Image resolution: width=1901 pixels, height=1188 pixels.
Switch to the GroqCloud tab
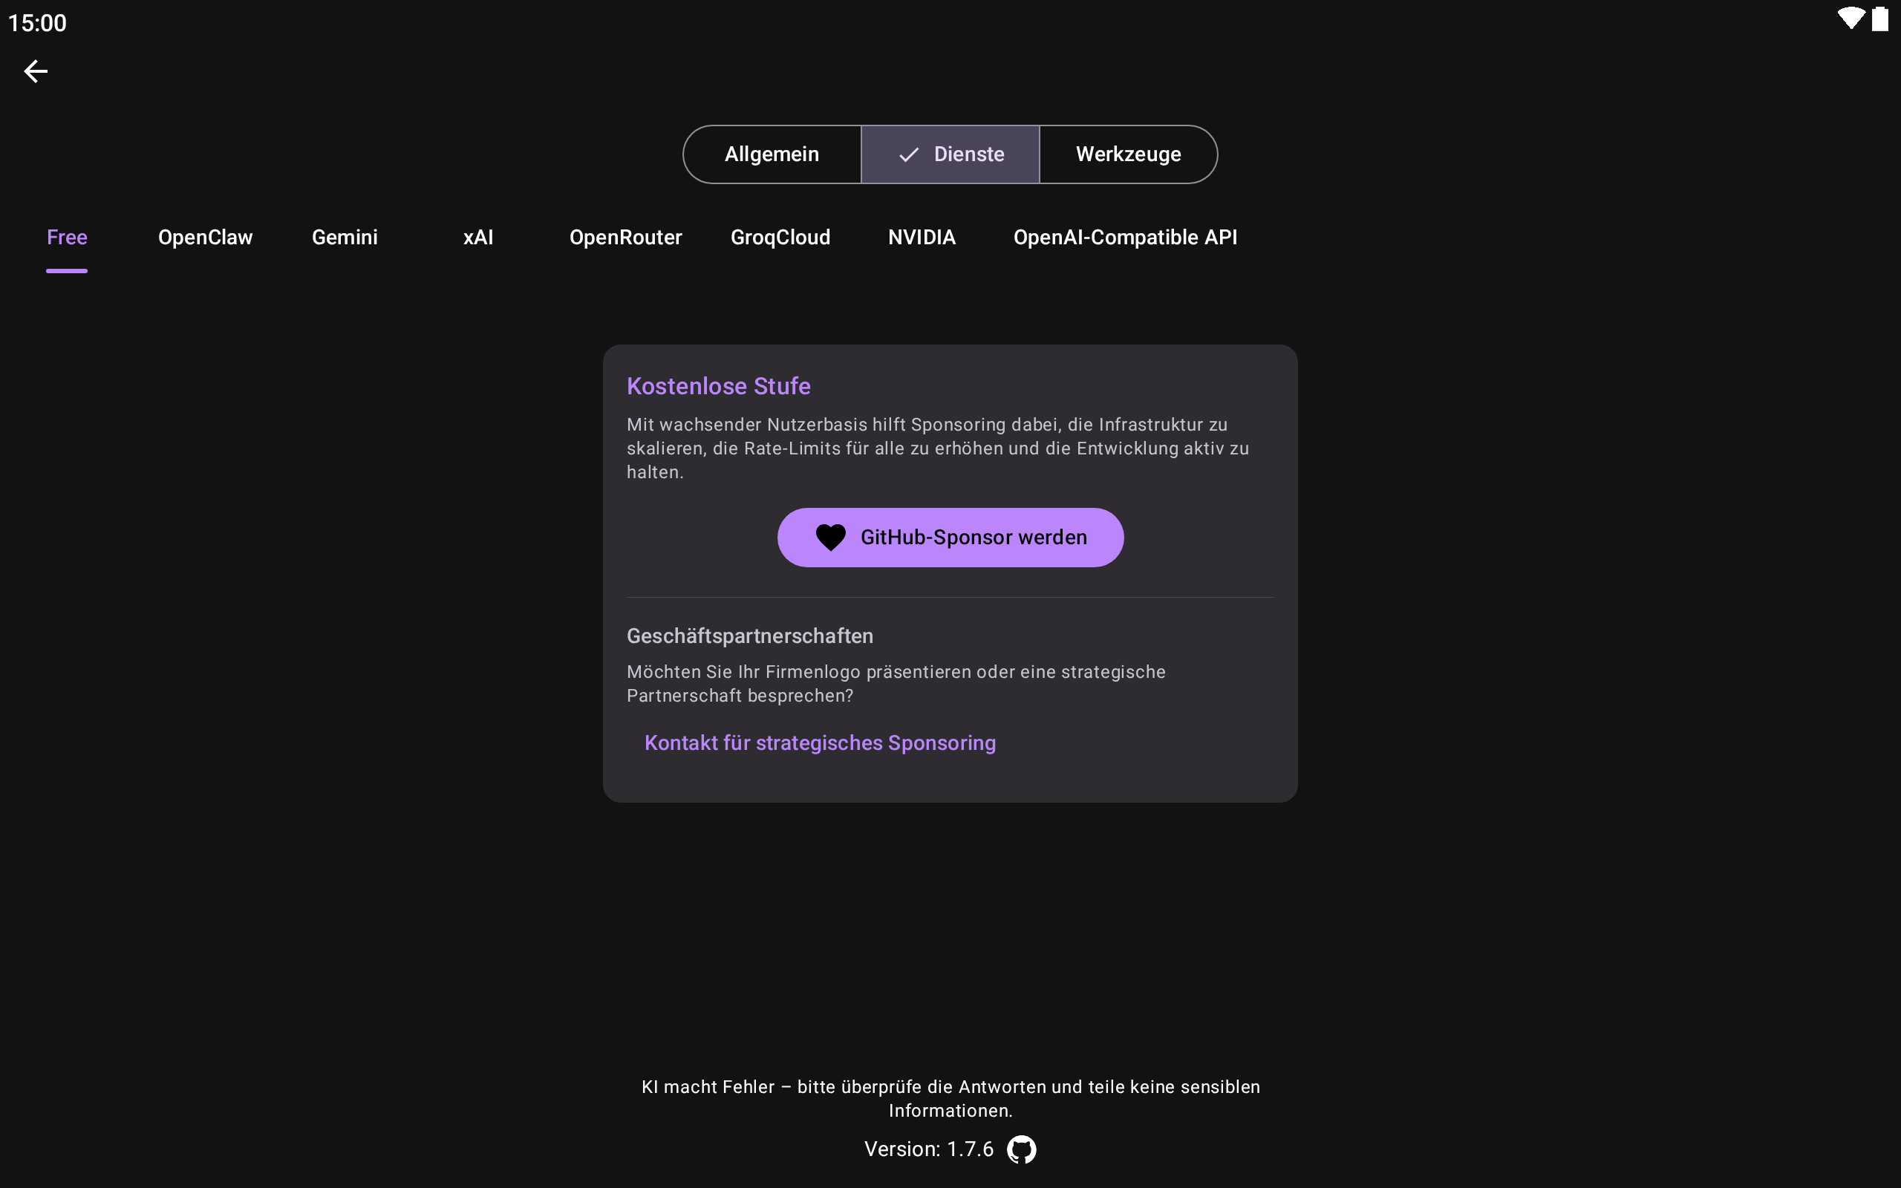(780, 238)
